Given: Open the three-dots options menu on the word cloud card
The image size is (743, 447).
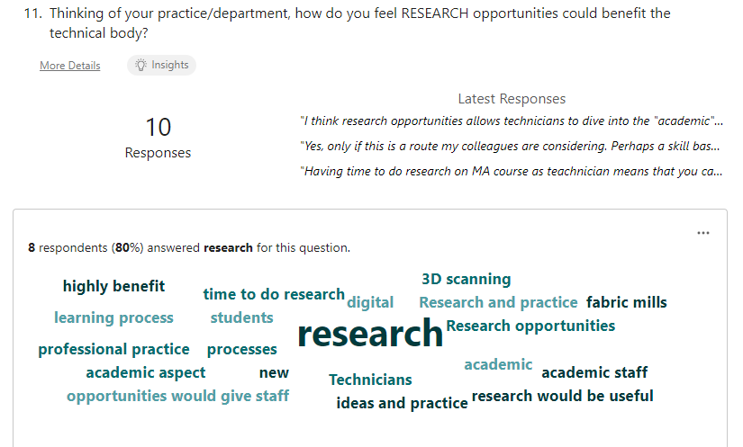Looking at the screenshot, I should pyautogui.click(x=703, y=233).
